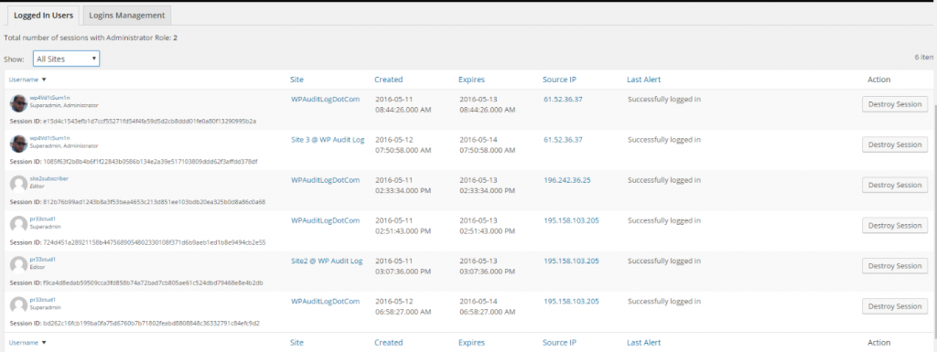937x352 pixels.
Task: Click the Site label in the table footer
Action: (x=297, y=343)
